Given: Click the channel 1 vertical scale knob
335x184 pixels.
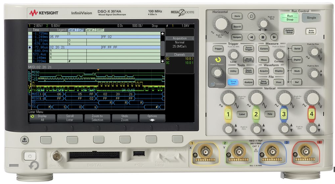Looking at the screenshot, I should [229, 99].
